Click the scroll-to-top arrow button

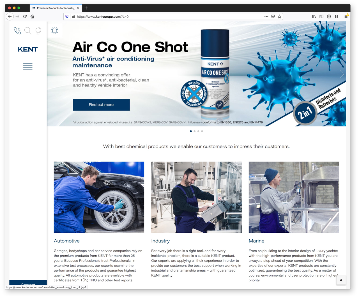click(x=341, y=280)
